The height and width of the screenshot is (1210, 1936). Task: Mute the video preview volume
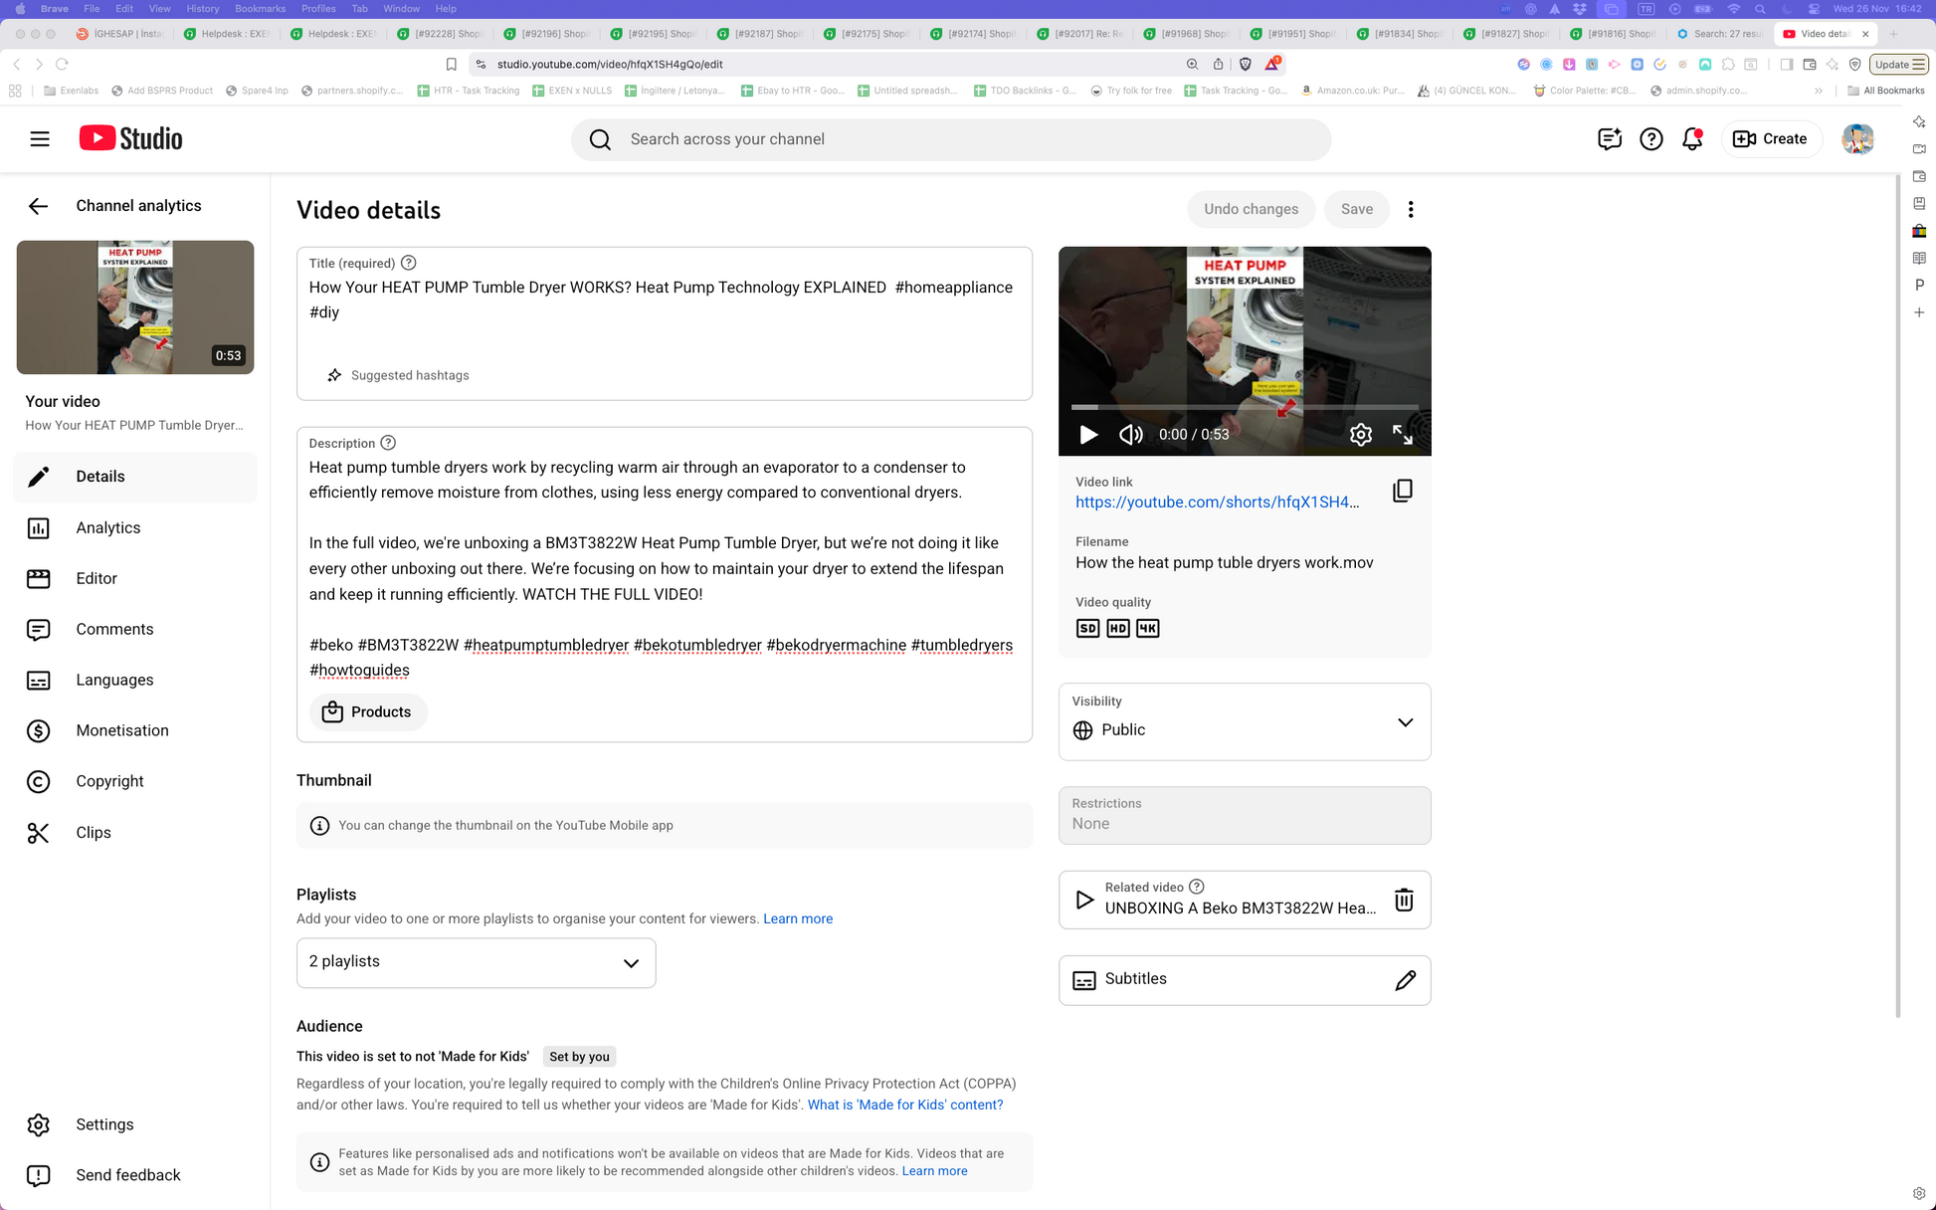[1130, 435]
